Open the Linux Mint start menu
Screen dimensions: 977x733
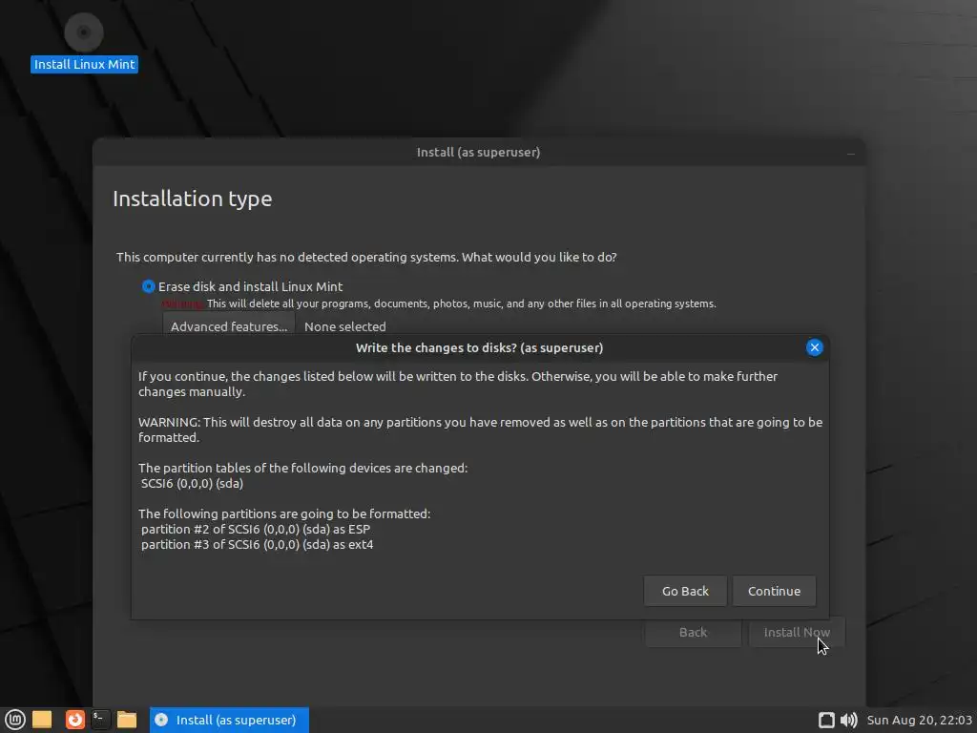15,720
